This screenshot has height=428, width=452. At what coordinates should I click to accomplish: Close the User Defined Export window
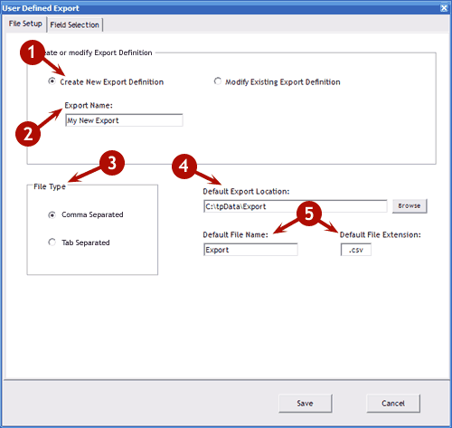(444, 8)
